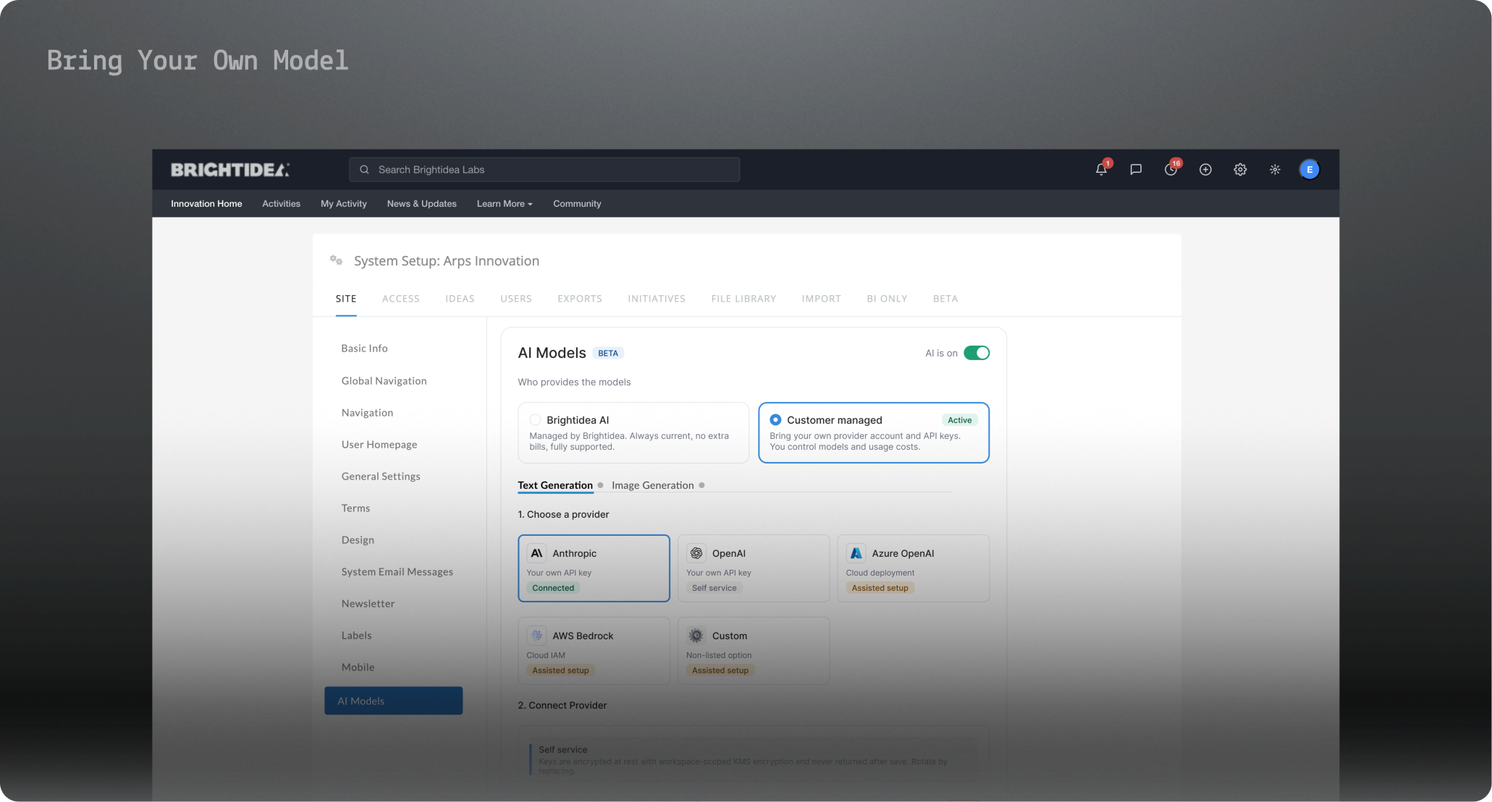Open the settings gear icon
Image resolution: width=1492 pixels, height=802 pixels.
(1240, 169)
